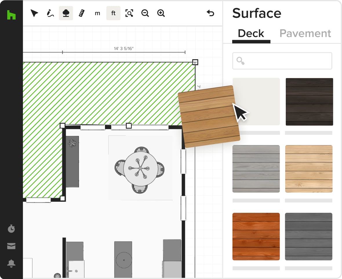Switch to the Pavement tab
Screen dimensions: 342x279
pyautogui.click(x=305, y=34)
